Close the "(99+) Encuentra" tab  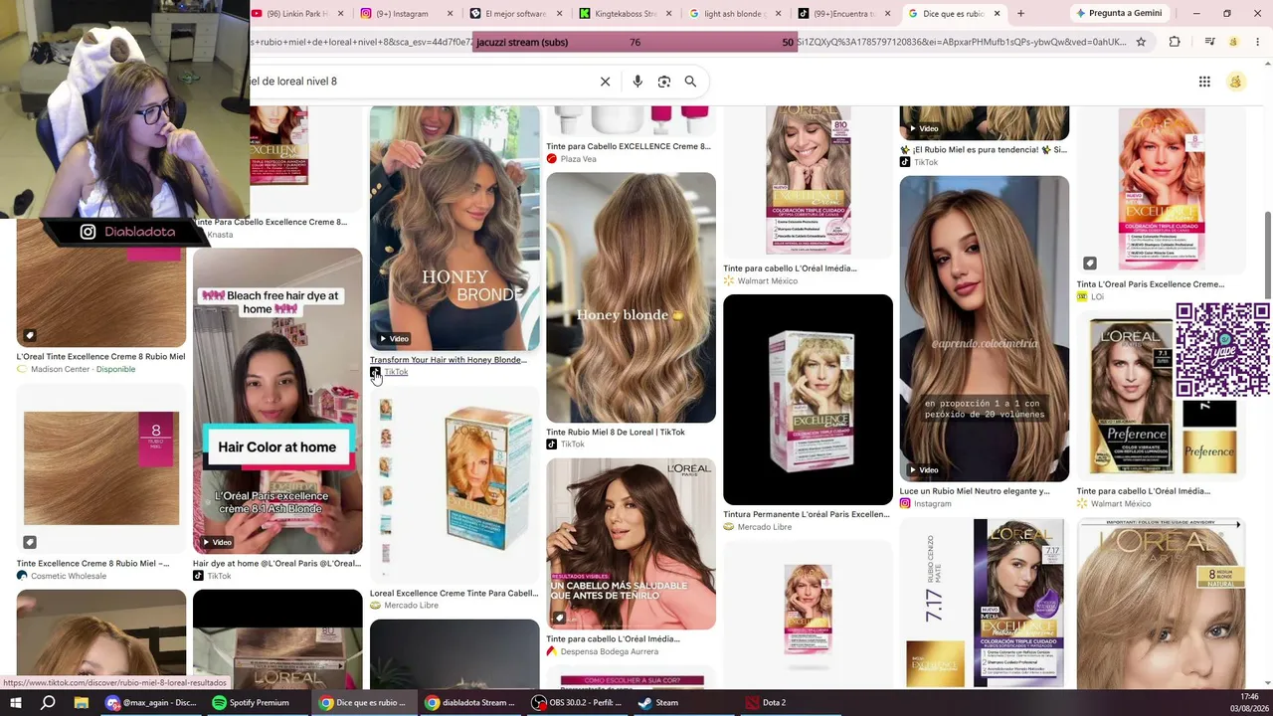[x=887, y=14]
